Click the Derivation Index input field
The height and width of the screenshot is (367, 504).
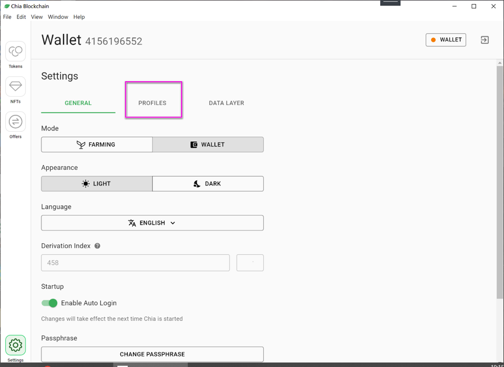135,263
